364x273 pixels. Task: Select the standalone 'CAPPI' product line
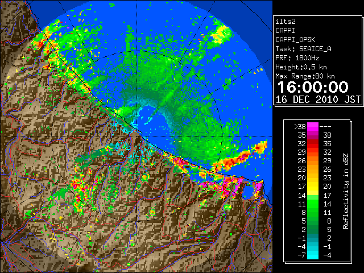tap(285, 31)
